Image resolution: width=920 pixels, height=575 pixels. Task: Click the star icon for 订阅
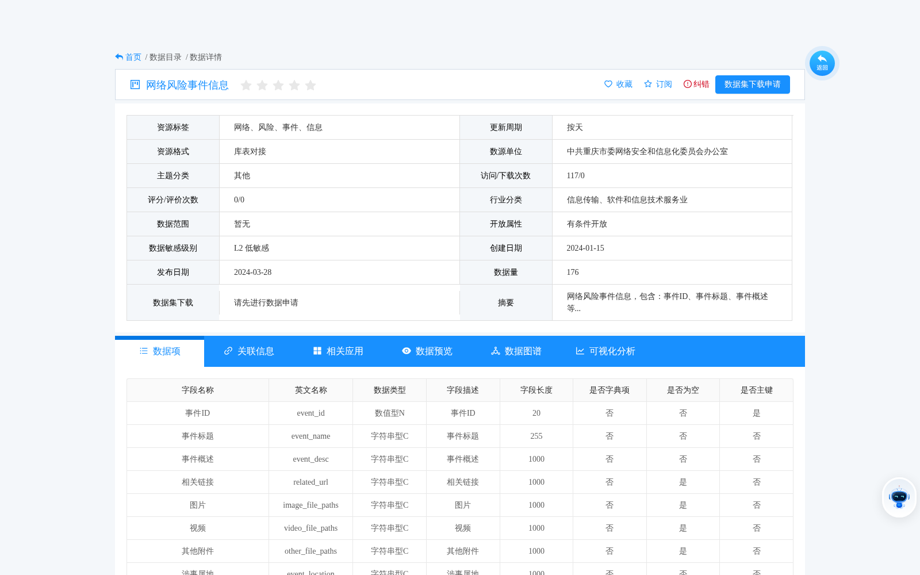(x=648, y=84)
